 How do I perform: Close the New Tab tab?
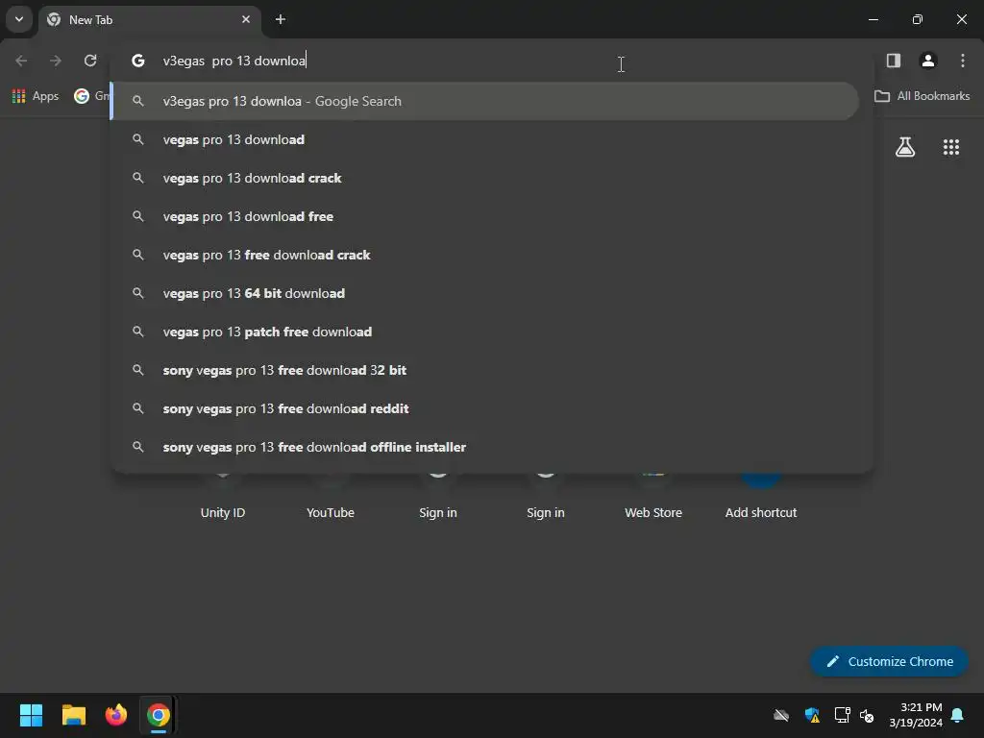coord(246,19)
